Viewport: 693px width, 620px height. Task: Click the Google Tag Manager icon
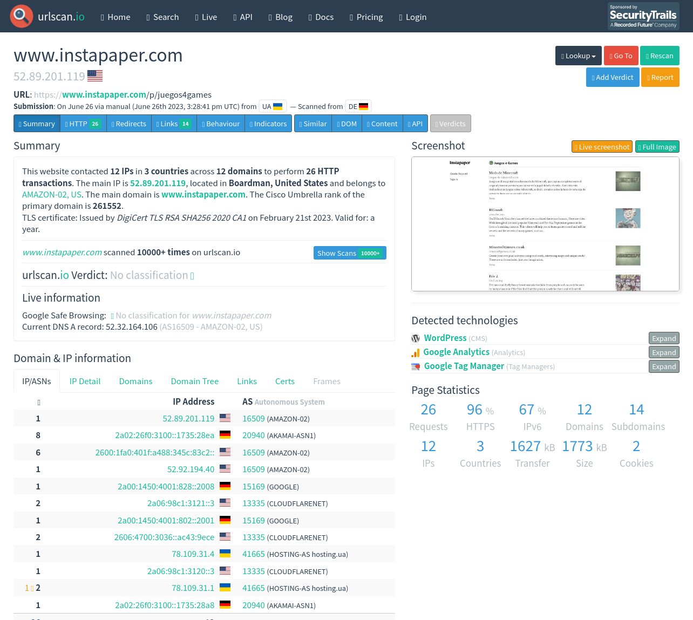416,366
